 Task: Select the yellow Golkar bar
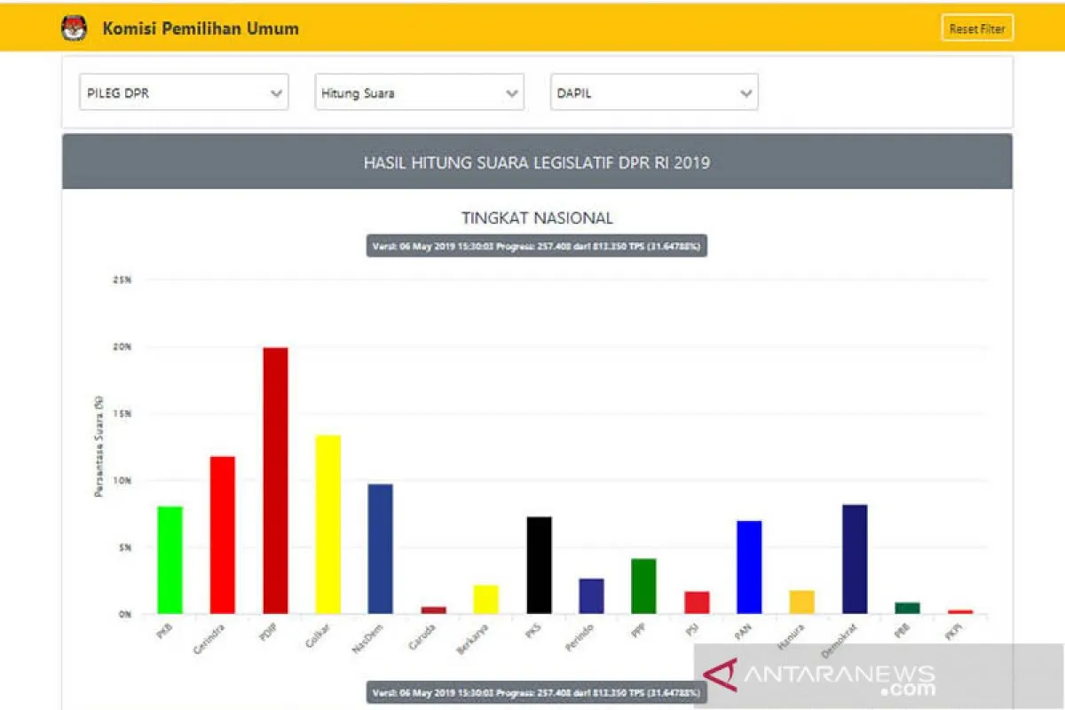coord(327,524)
